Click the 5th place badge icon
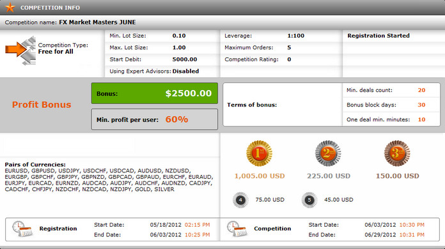Screen dimensions: 445x249 click(x=309, y=200)
